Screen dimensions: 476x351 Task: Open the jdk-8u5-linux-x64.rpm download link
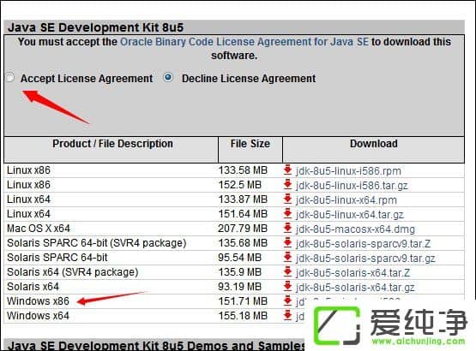[x=346, y=200]
